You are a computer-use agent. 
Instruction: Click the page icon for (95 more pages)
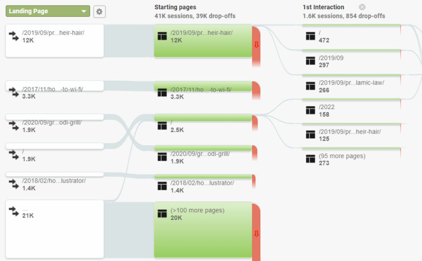coord(310,159)
